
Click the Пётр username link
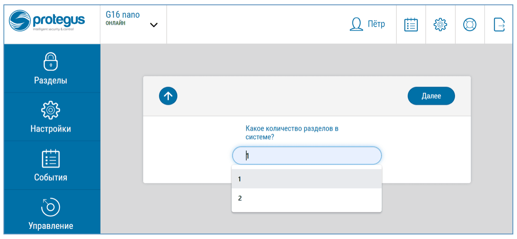tap(376, 24)
